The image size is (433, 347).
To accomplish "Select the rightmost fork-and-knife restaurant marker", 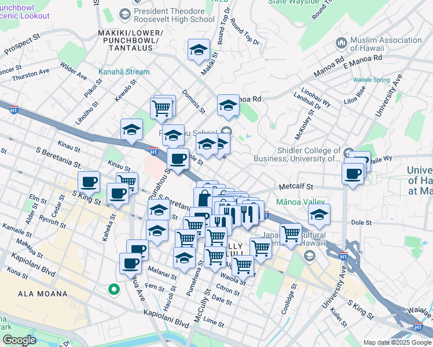I will pyautogui.click(x=248, y=214).
